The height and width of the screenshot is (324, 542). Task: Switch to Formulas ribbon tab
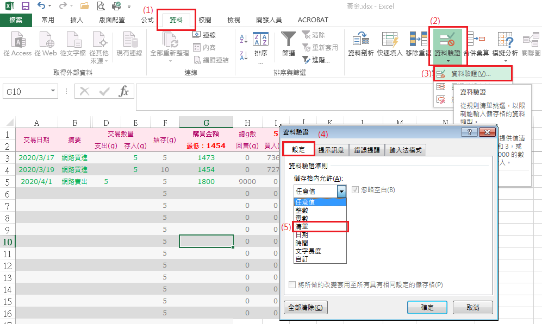pos(147,20)
